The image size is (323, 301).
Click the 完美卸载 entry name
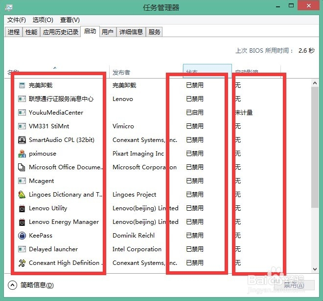tap(41, 85)
